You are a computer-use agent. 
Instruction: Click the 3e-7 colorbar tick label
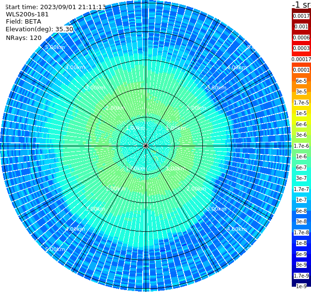(x=301, y=178)
